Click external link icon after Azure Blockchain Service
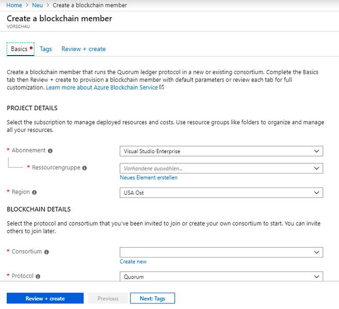 [162, 88]
